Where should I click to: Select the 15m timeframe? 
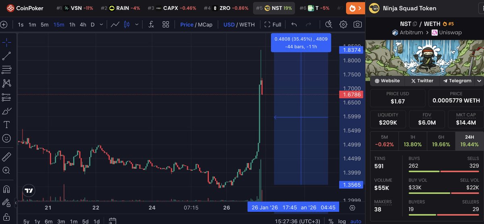tap(59, 25)
